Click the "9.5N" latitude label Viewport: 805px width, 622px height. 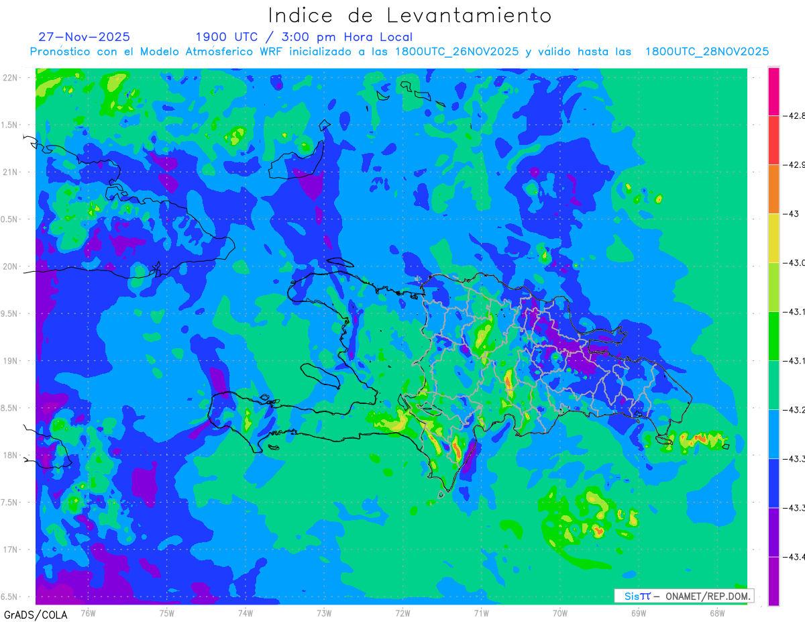(x=10, y=313)
